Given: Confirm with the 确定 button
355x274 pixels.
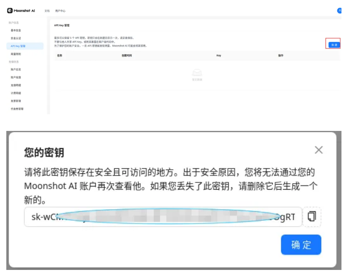Looking at the screenshot, I should tap(301, 245).
